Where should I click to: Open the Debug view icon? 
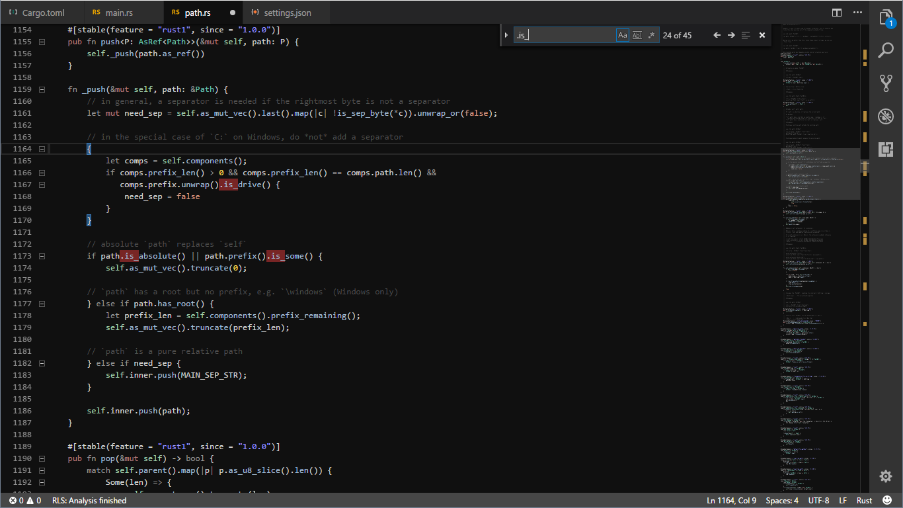pyautogui.click(x=886, y=116)
